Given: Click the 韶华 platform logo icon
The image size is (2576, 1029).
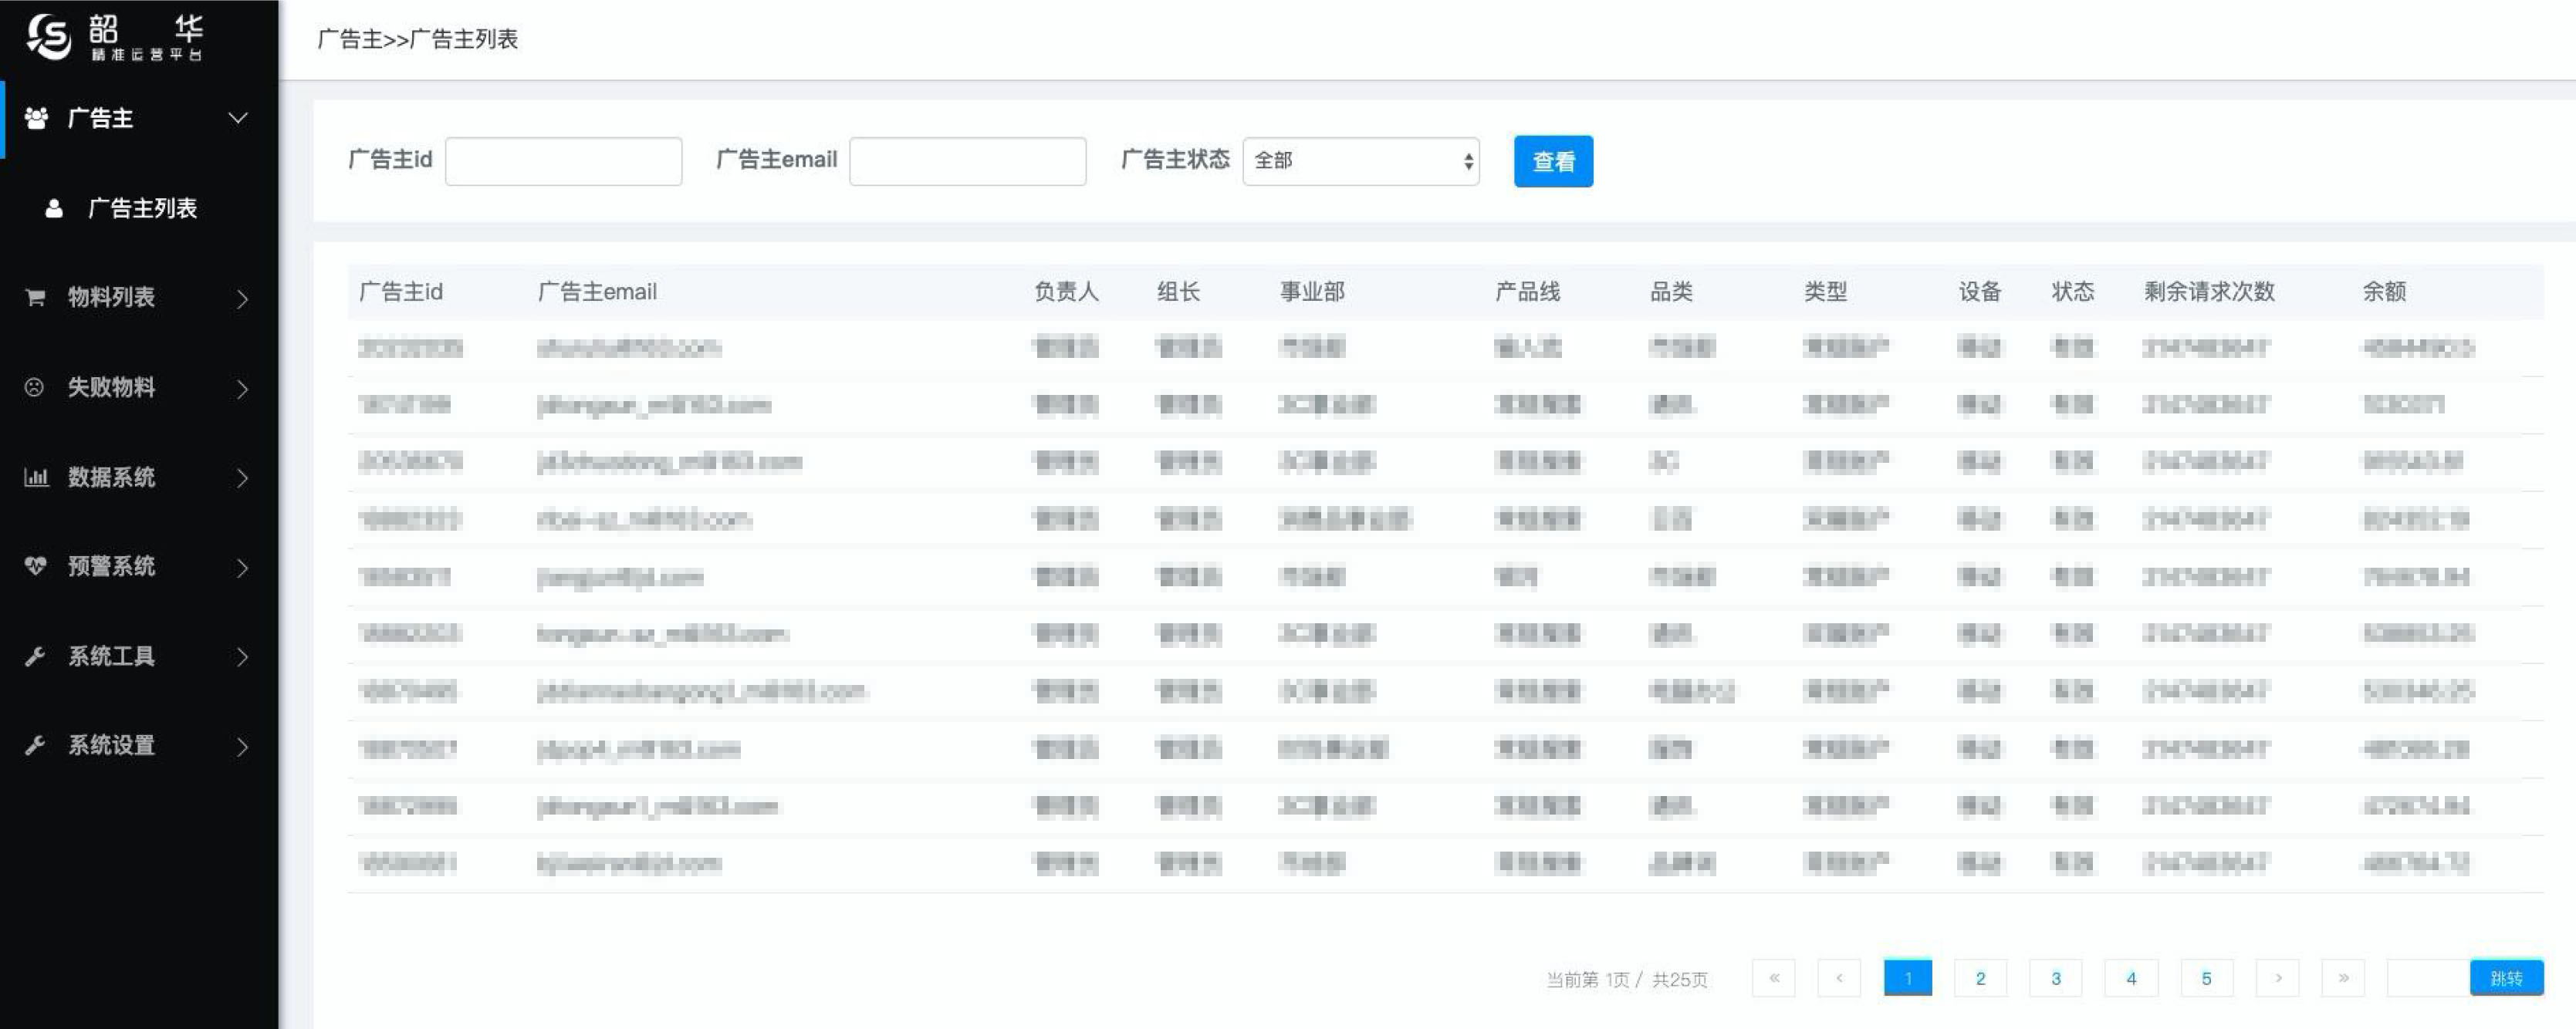Looking at the screenshot, I should (48, 37).
